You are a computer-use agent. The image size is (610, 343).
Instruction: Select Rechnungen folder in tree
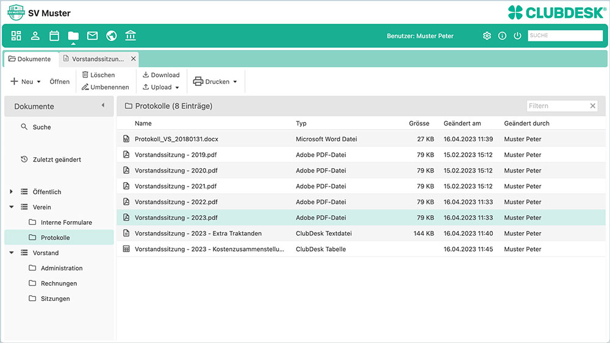click(x=59, y=283)
